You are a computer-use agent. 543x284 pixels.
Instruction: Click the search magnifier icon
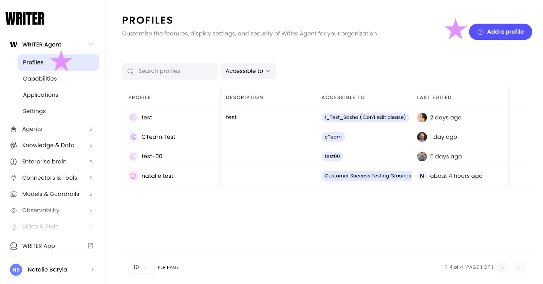pos(130,71)
